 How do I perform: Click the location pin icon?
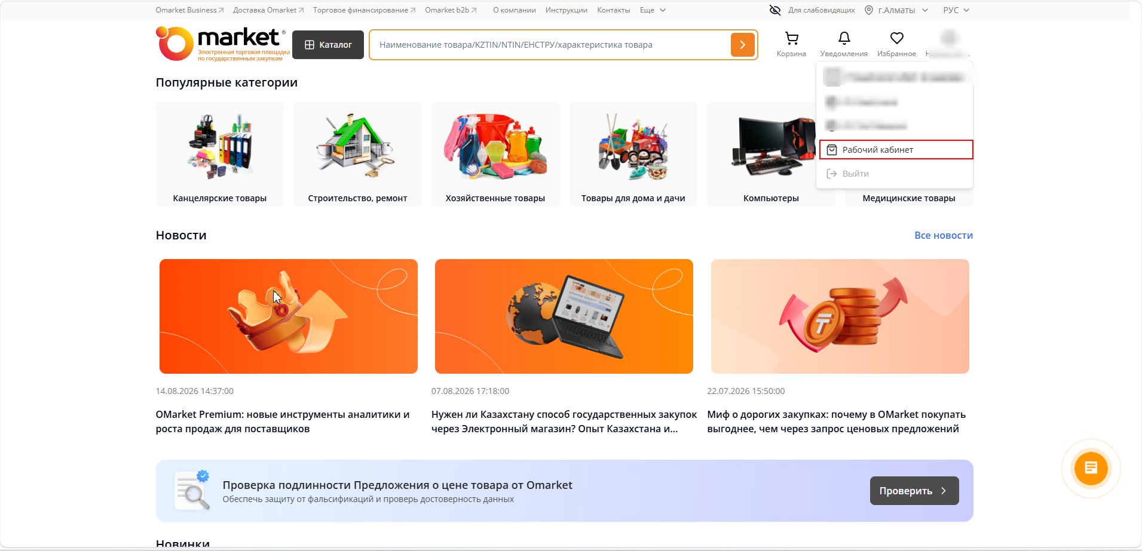click(869, 10)
